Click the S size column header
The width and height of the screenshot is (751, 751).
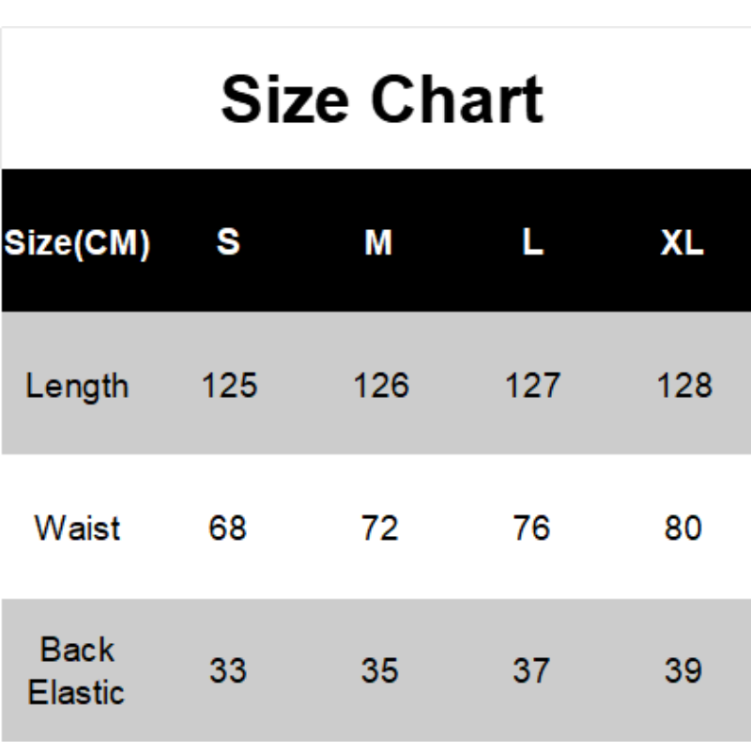228,243
